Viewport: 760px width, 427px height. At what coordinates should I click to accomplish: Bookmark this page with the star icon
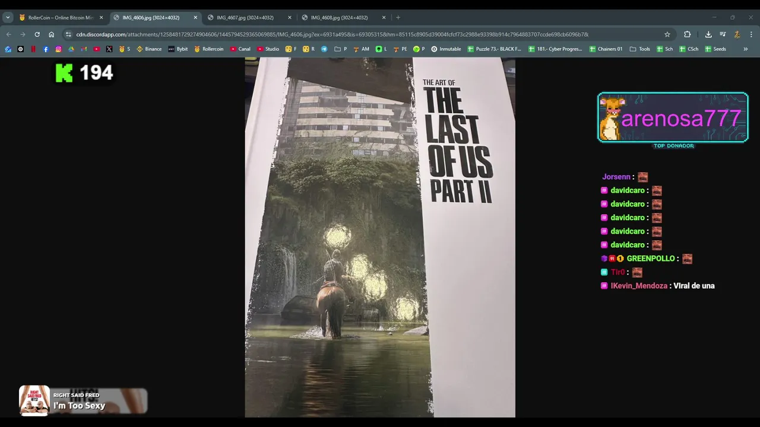point(667,34)
